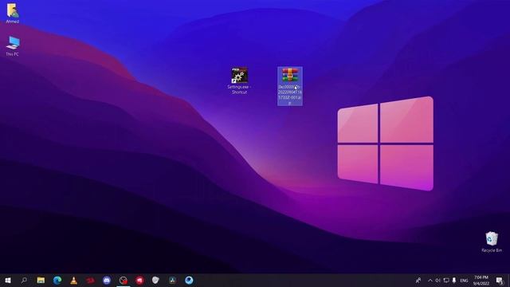Image resolution: width=510 pixels, height=287 pixels.
Task: Click the microphone tray icon
Action: point(454,280)
